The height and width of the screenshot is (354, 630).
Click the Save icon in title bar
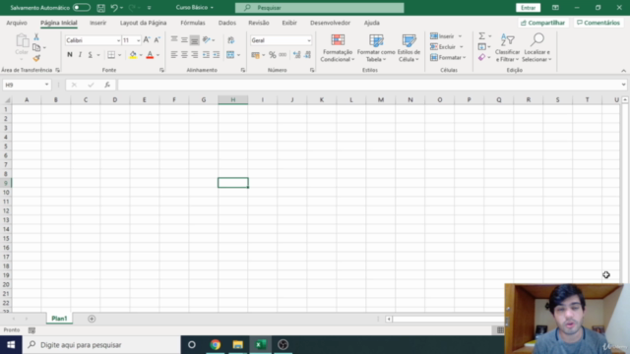coord(100,8)
